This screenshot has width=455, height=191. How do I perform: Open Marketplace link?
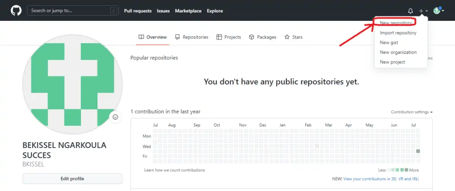point(188,11)
